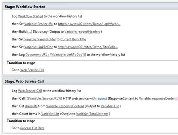This screenshot has width=178, height=135.
Task: Click the Variable: LinkToDoc link
Action: point(39,47)
